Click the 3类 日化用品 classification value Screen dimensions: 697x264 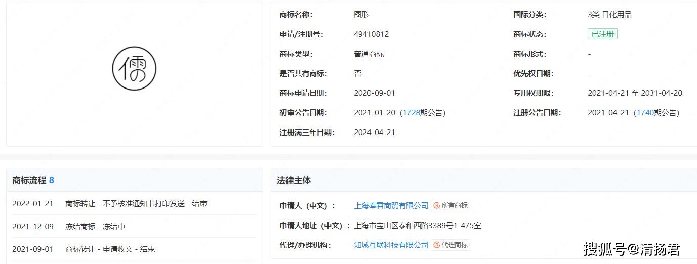(x=609, y=15)
